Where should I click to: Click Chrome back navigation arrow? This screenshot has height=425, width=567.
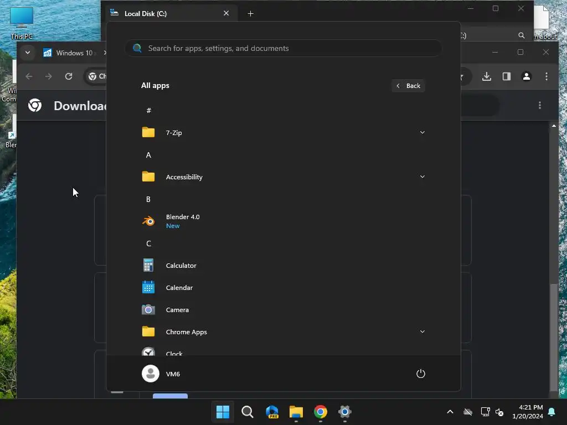point(29,76)
